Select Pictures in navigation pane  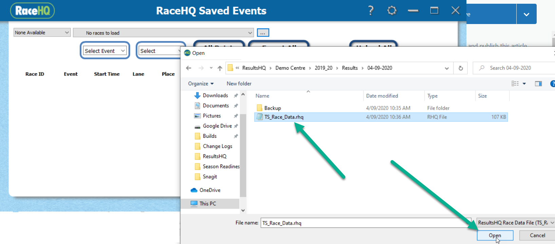click(212, 116)
